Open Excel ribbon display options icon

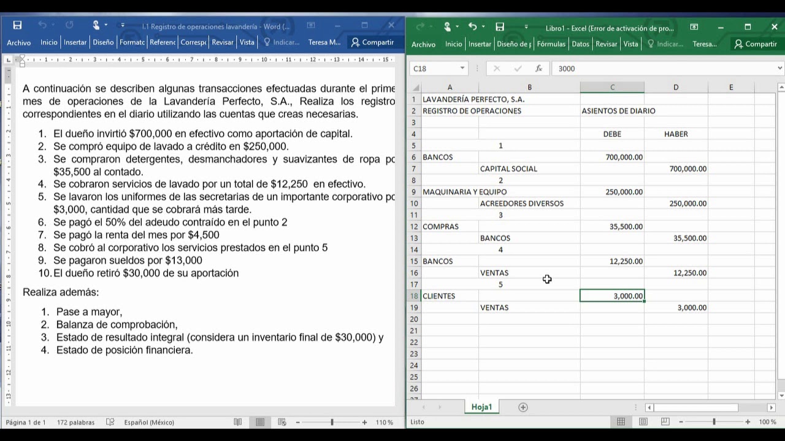pos(694,27)
